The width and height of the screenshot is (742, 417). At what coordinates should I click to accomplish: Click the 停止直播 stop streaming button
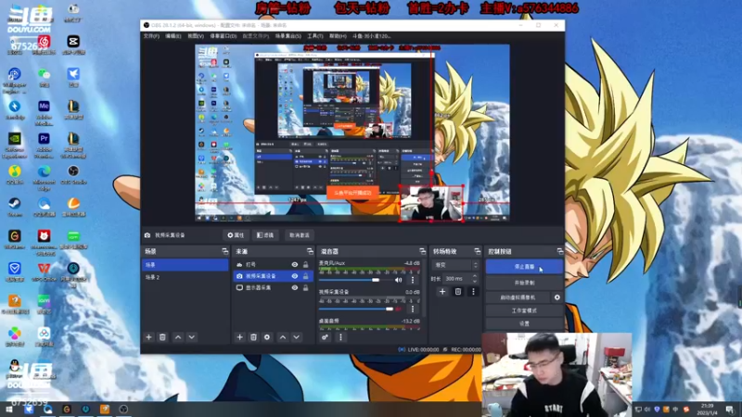pyautogui.click(x=524, y=267)
